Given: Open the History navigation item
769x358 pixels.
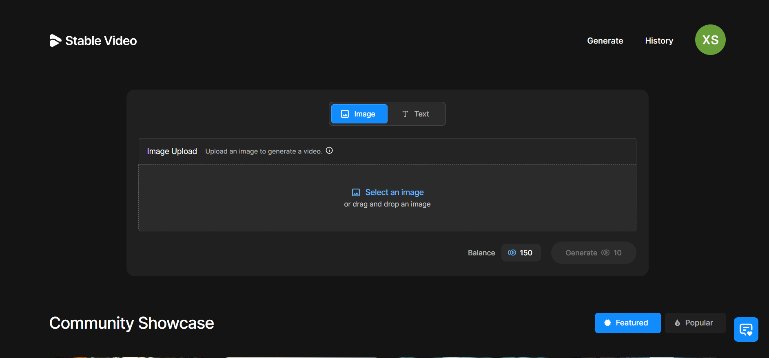Looking at the screenshot, I should tap(659, 41).
